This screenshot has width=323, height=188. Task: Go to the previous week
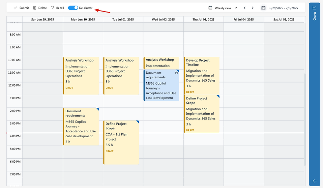245,8
